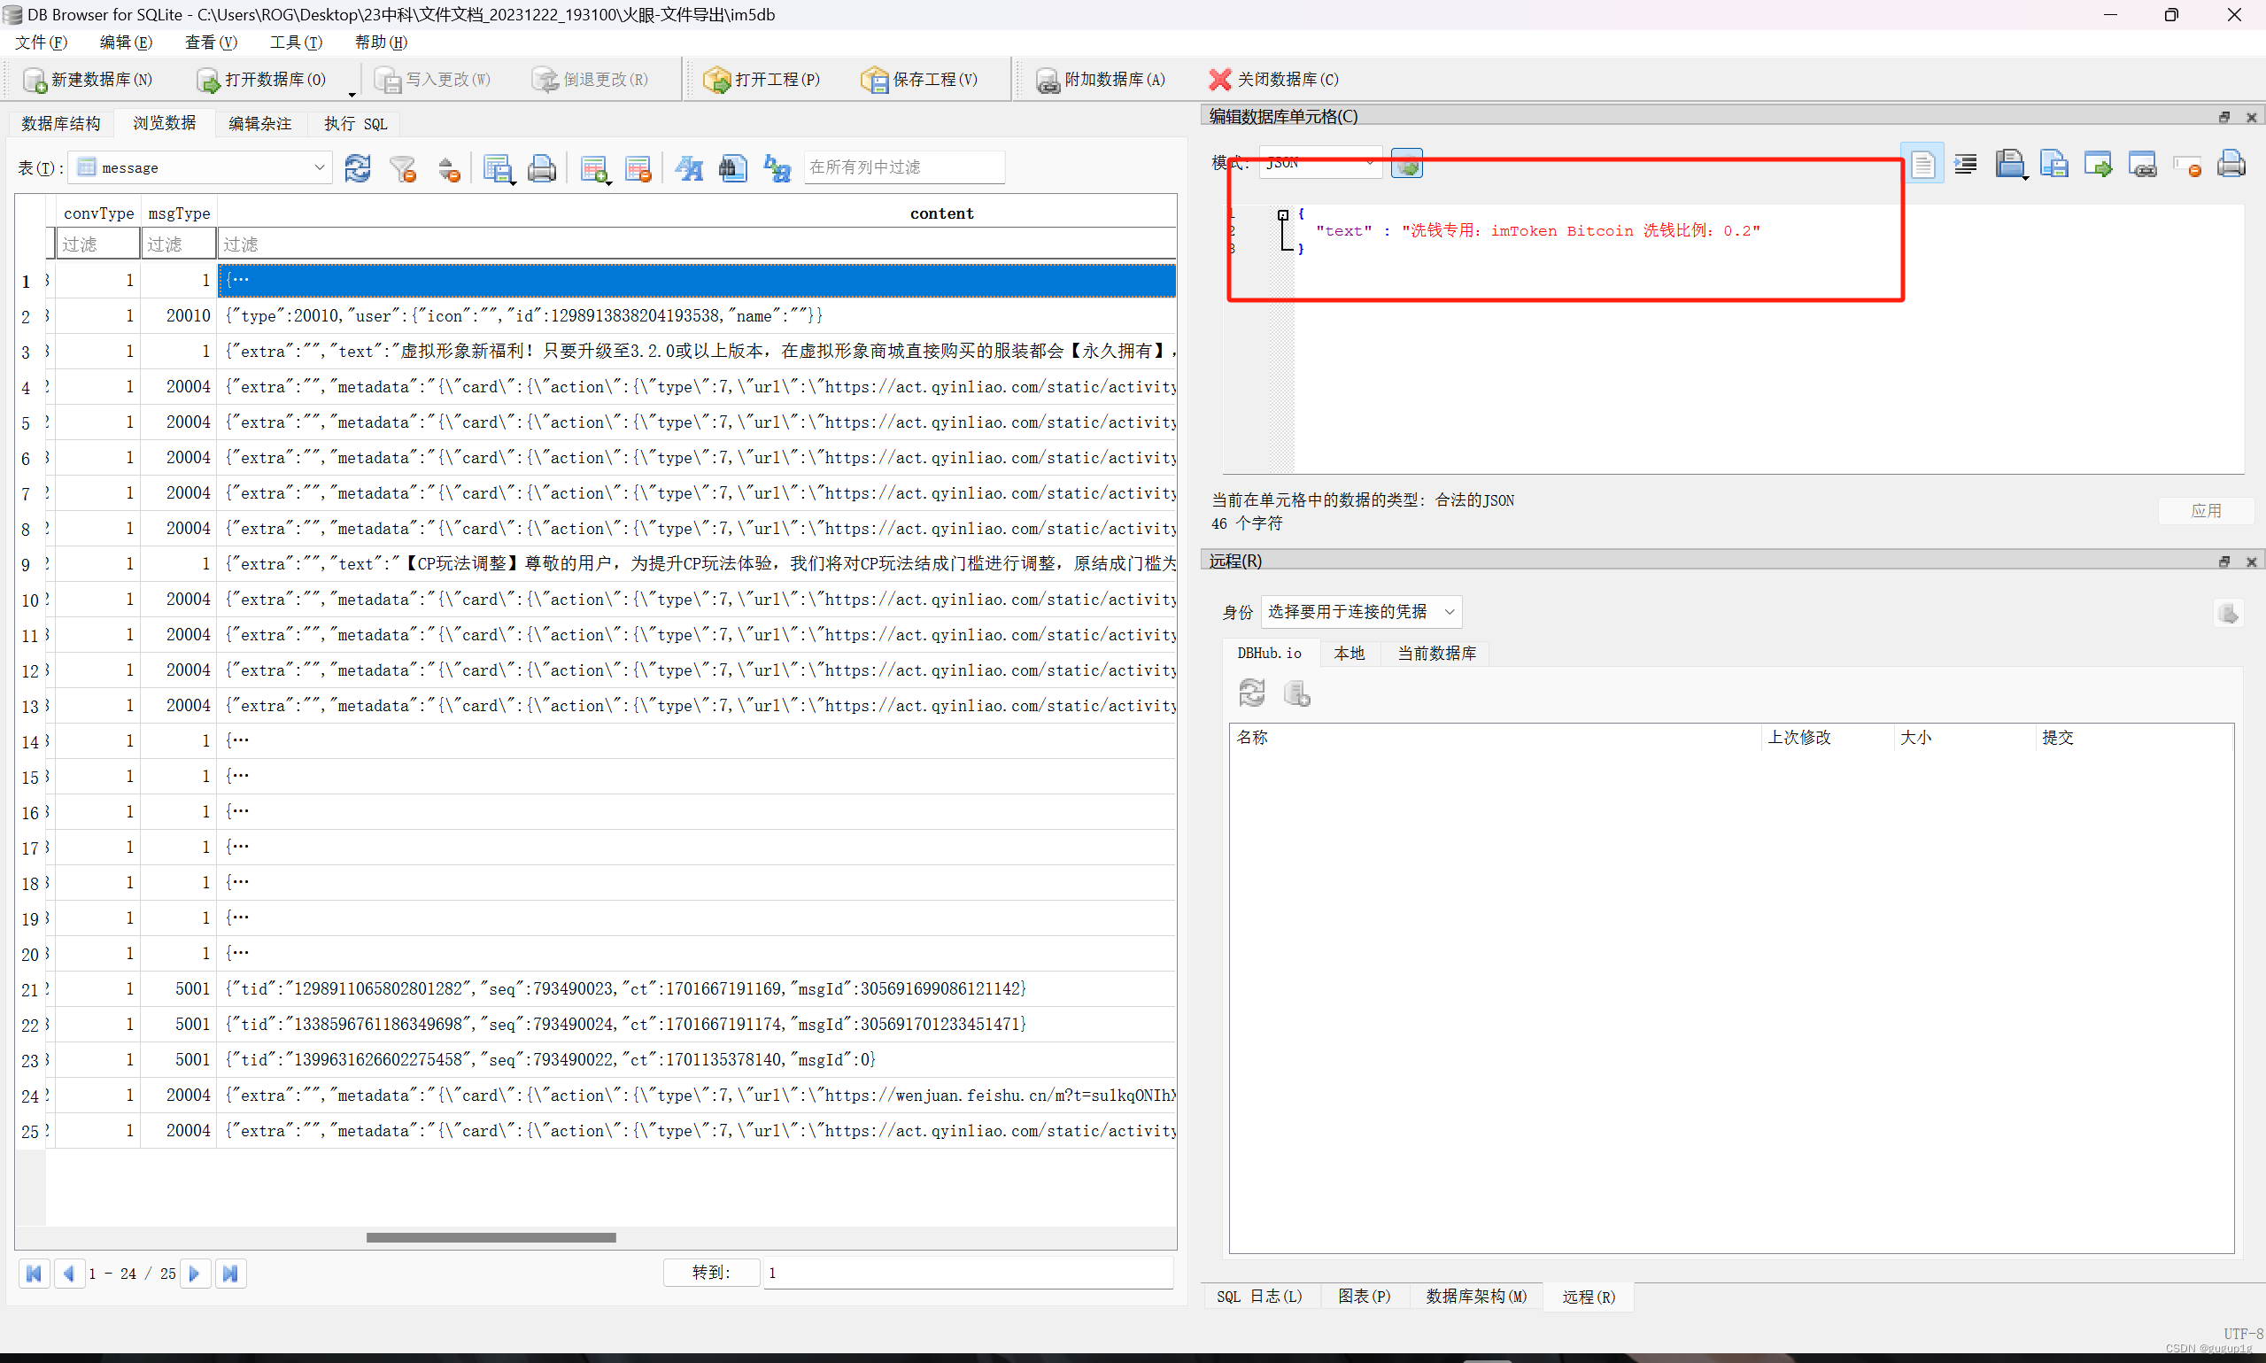
Task: Insert a new record with the add-row icon
Action: click(x=595, y=168)
